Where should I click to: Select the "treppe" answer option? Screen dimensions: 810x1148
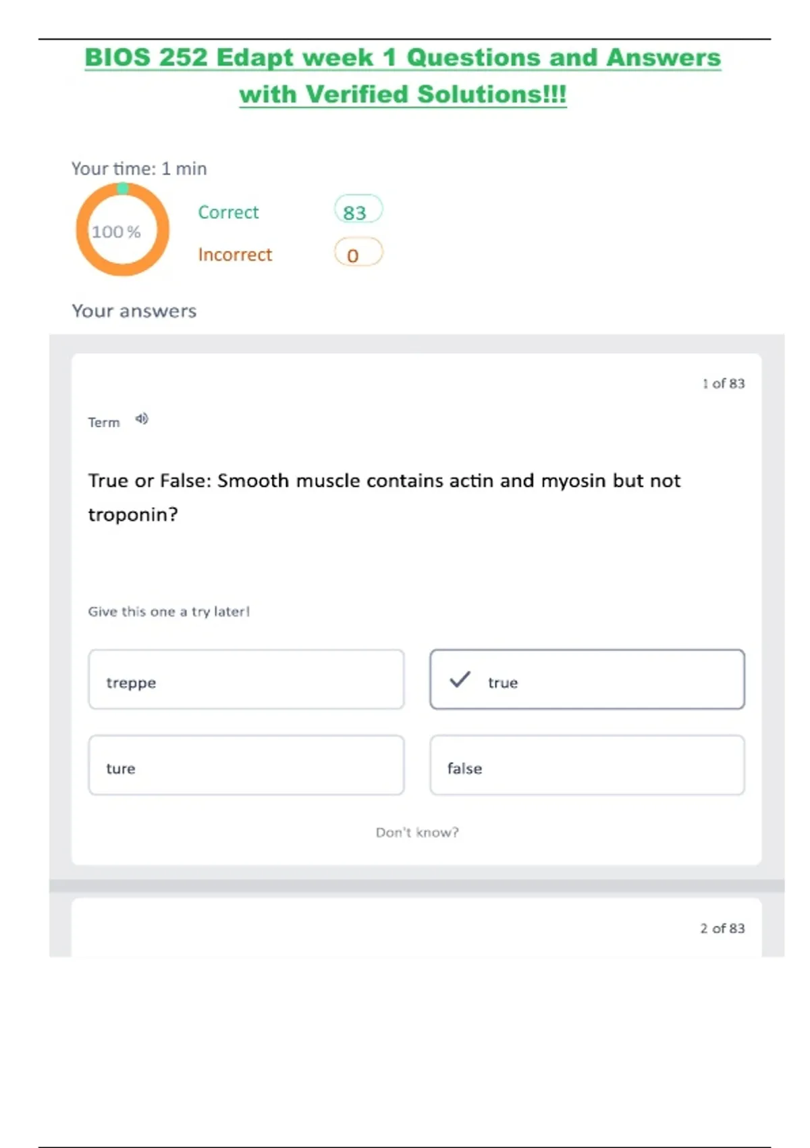pos(246,680)
